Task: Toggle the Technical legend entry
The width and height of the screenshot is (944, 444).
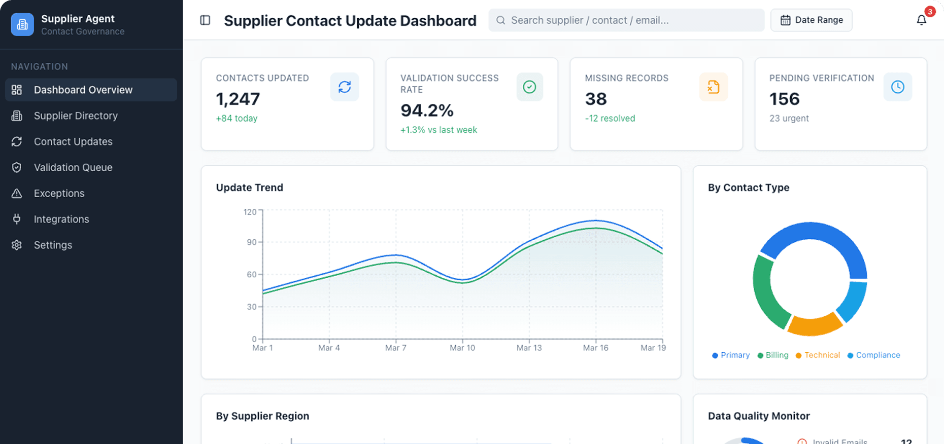Action: (x=818, y=355)
